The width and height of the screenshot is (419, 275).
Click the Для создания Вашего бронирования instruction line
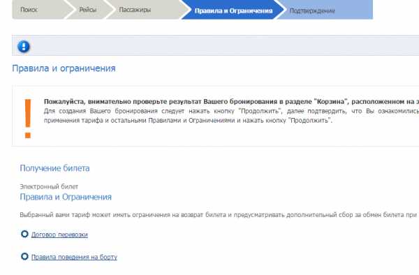231,111
